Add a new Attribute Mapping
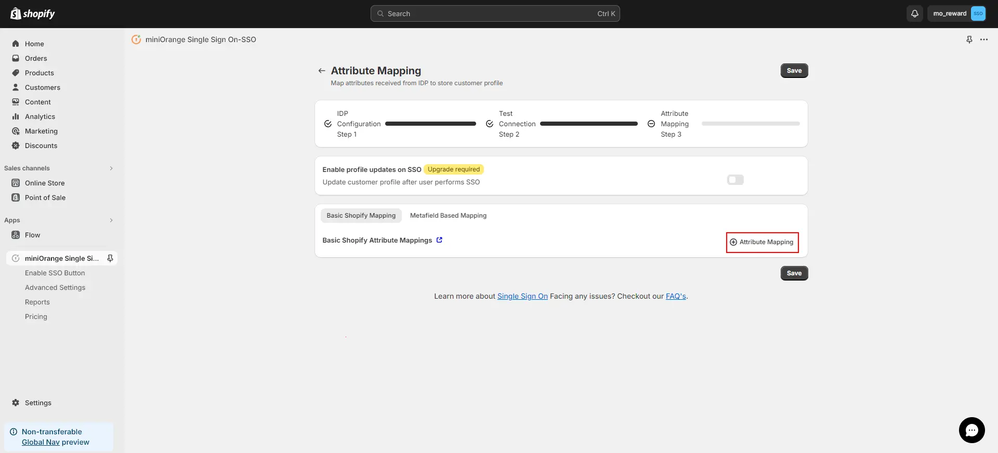 [x=762, y=242]
